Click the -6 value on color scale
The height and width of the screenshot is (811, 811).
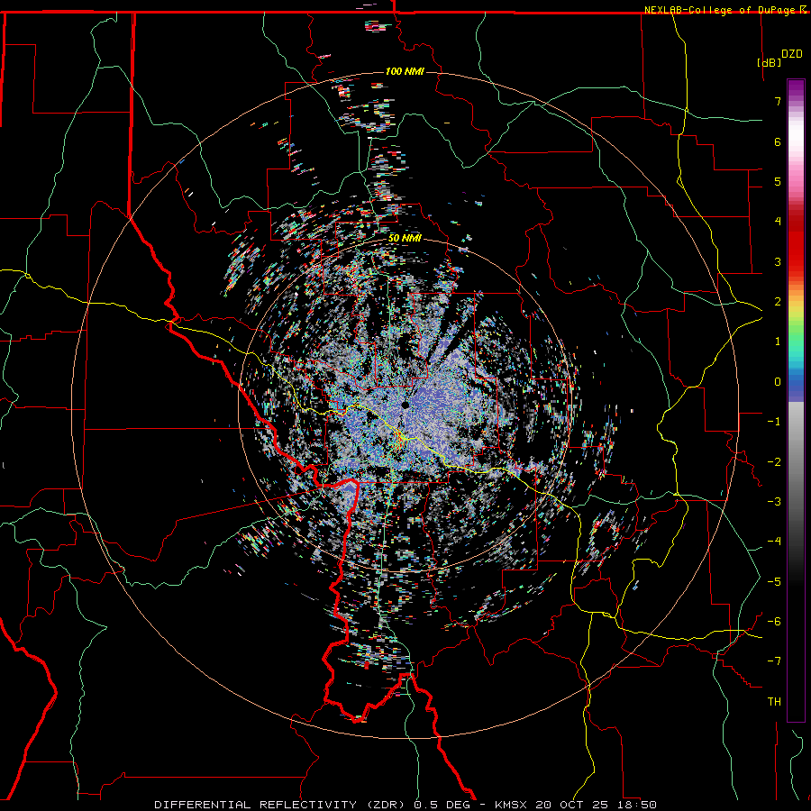pyautogui.click(x=774, y=622)
